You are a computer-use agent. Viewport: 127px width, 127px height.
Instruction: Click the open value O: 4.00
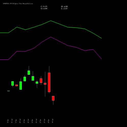[44, 9]
